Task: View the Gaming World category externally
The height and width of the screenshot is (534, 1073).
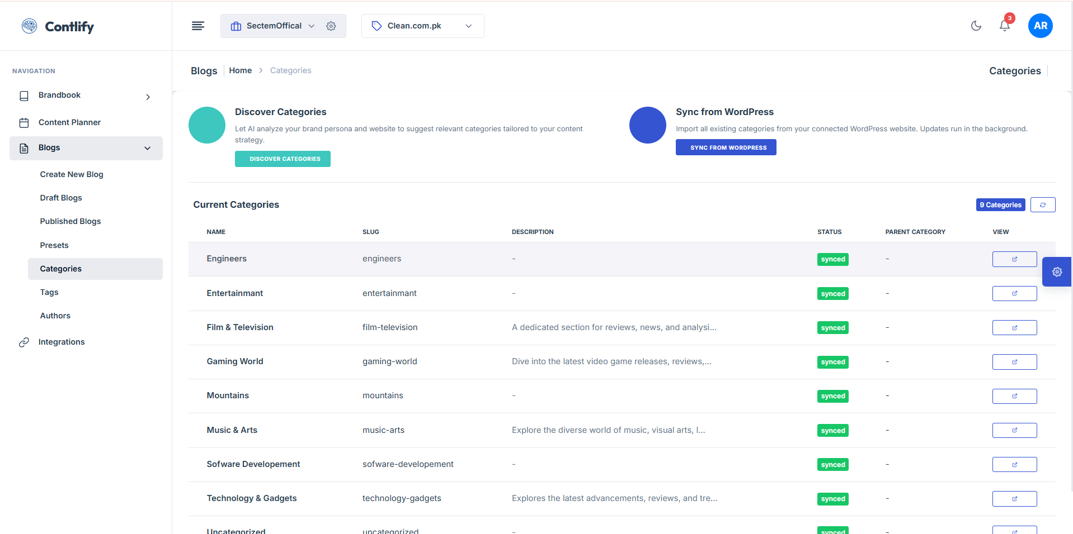Action: point(1014,362)
